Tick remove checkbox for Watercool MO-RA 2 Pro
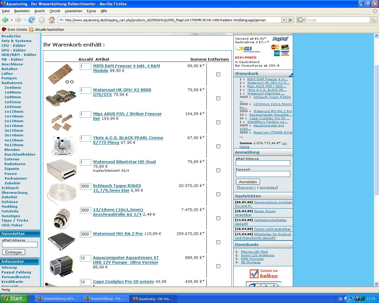 point(218,242)
